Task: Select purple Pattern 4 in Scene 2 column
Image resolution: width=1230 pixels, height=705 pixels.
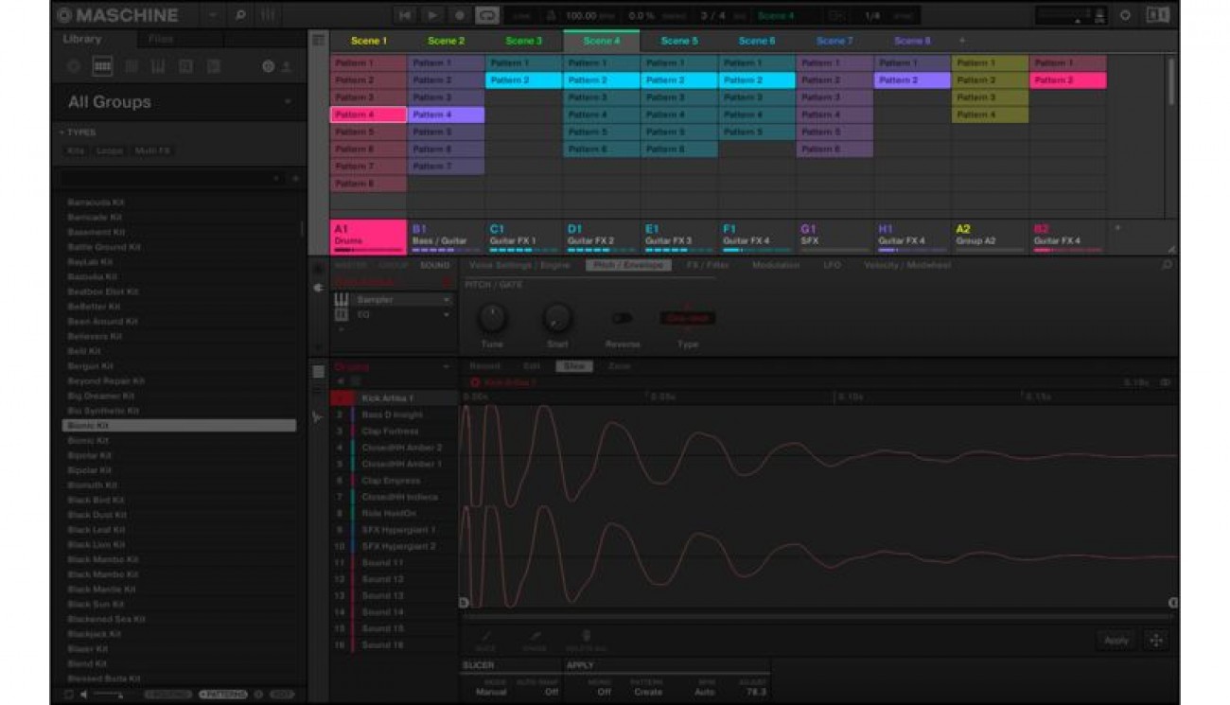Action: point(446,115)
